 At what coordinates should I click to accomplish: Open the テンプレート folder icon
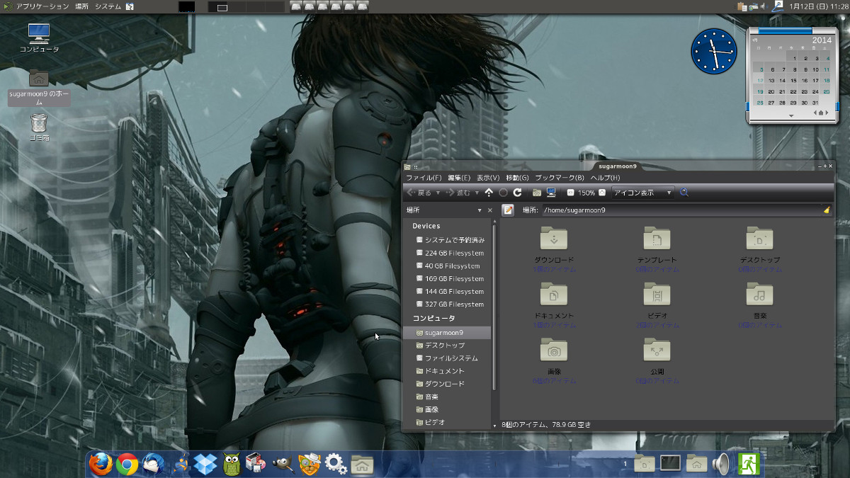point(657,239)
